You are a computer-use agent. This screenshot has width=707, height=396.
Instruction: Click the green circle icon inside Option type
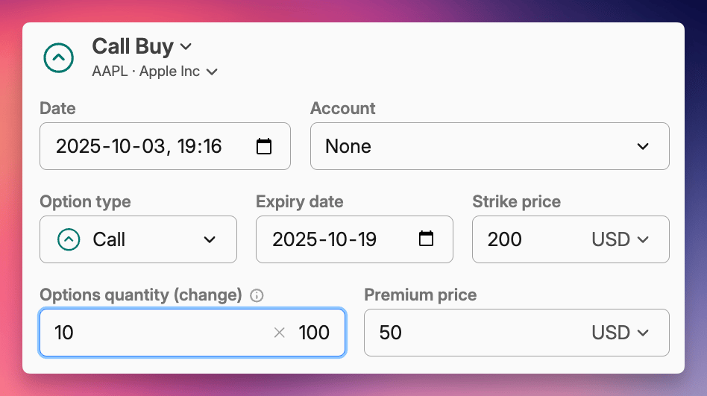click(69, 239)
